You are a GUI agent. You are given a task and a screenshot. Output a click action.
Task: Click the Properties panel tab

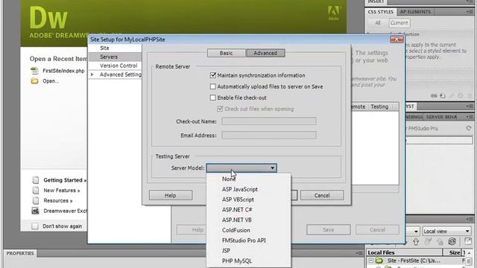click(x=20, y=253)
